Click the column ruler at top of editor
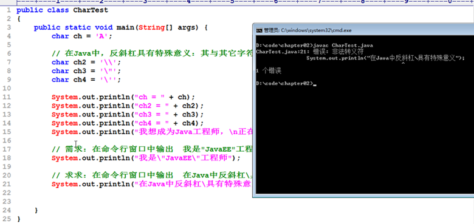 (x=245, y=2)
